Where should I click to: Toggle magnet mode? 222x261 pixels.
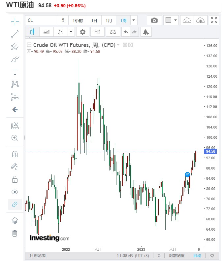[x=15, y=154]
